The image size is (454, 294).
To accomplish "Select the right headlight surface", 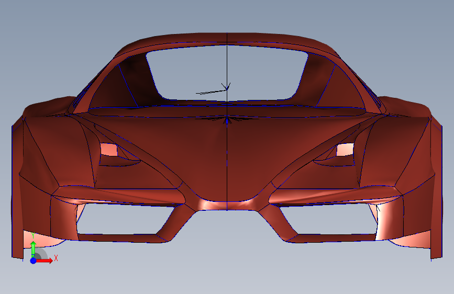I will click(x=345, y=150).
